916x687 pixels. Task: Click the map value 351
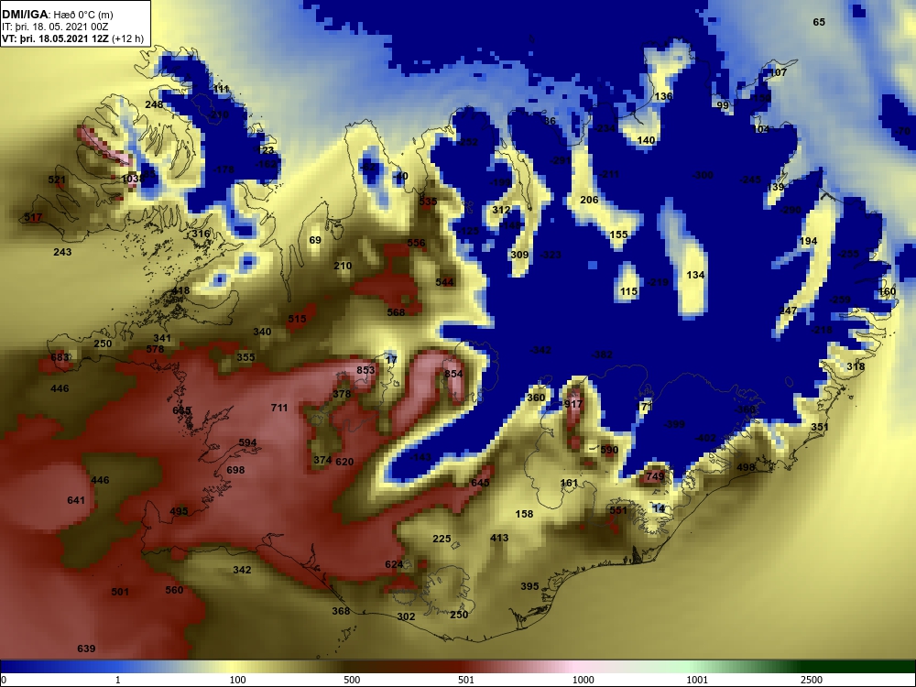tap(820, 427)
